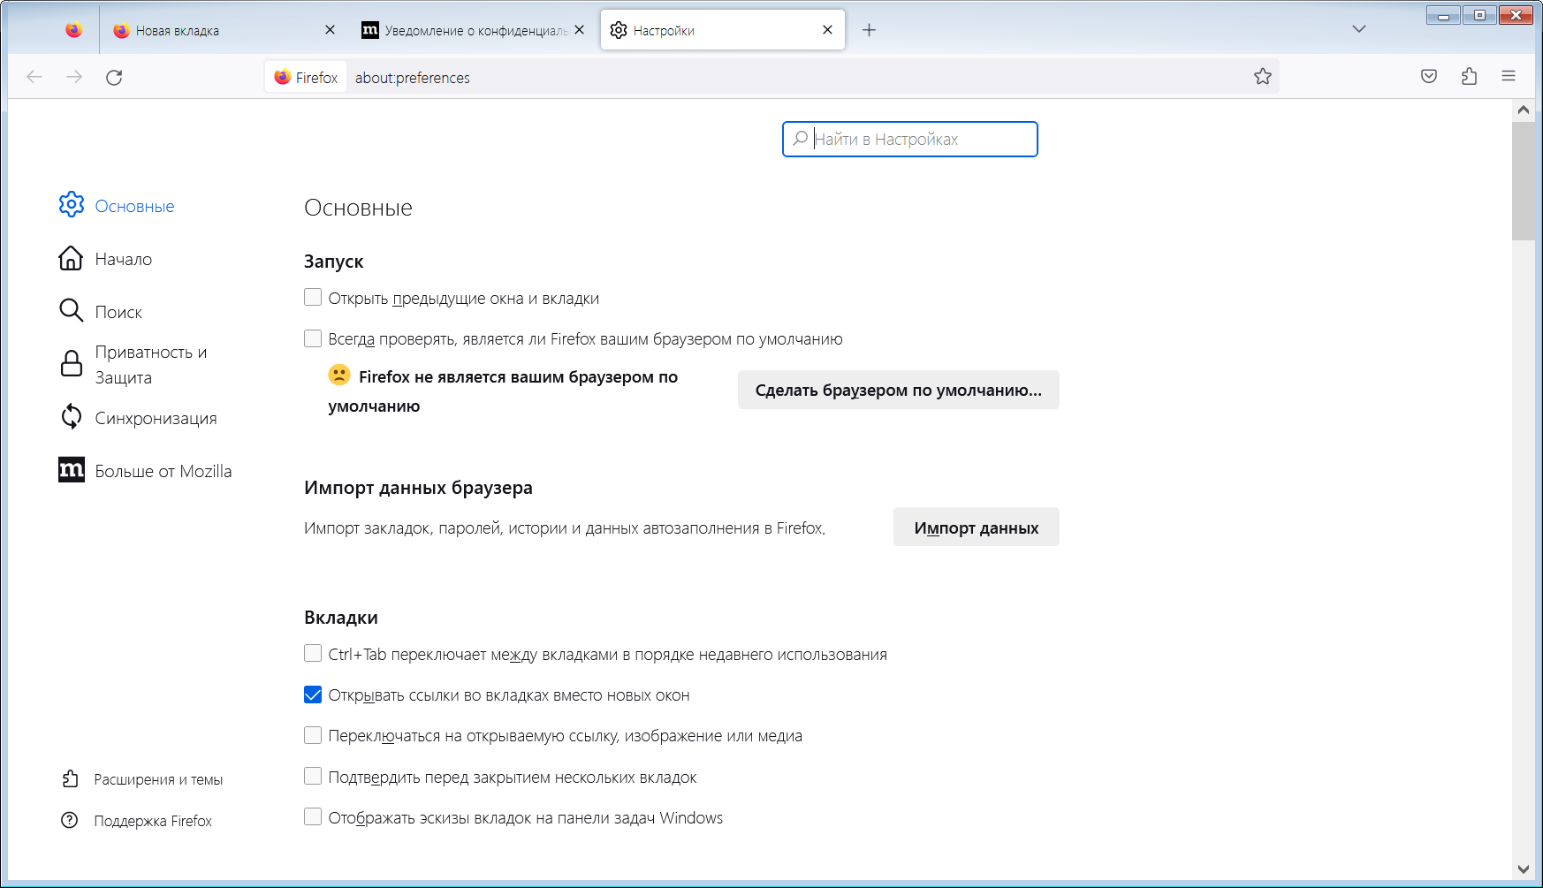Switch to the Новая вкладка tab

[x=224, y=30]
